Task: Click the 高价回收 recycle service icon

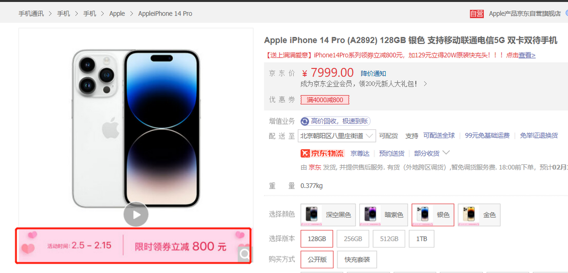Action: (x=305, y=121)
